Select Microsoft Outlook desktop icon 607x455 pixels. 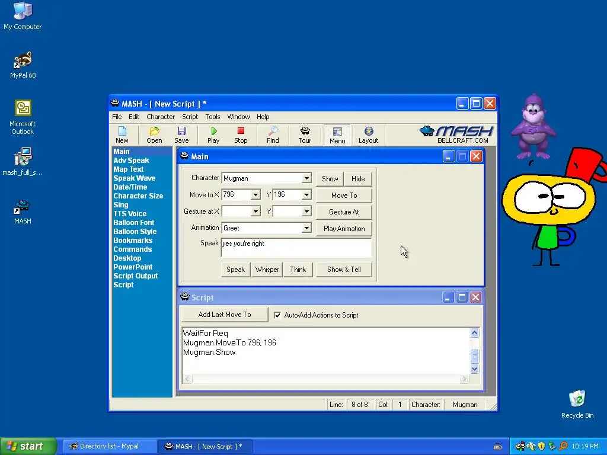pos(23,117)
